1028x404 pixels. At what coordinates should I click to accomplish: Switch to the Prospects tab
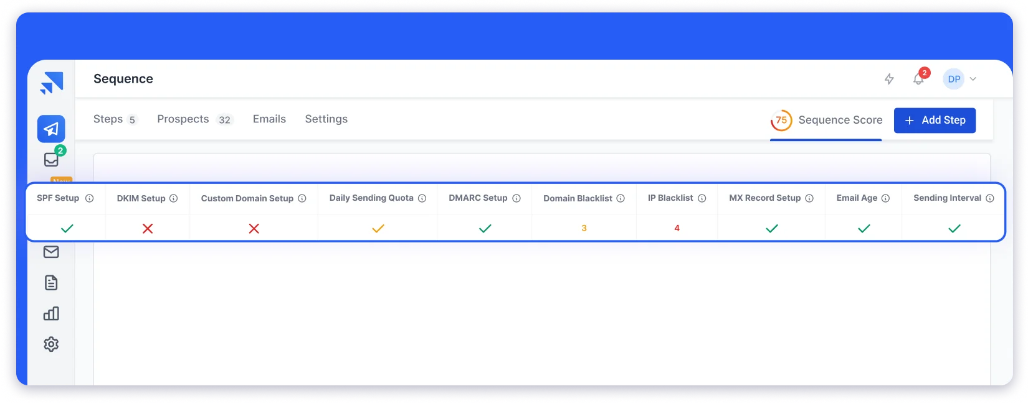195,119
